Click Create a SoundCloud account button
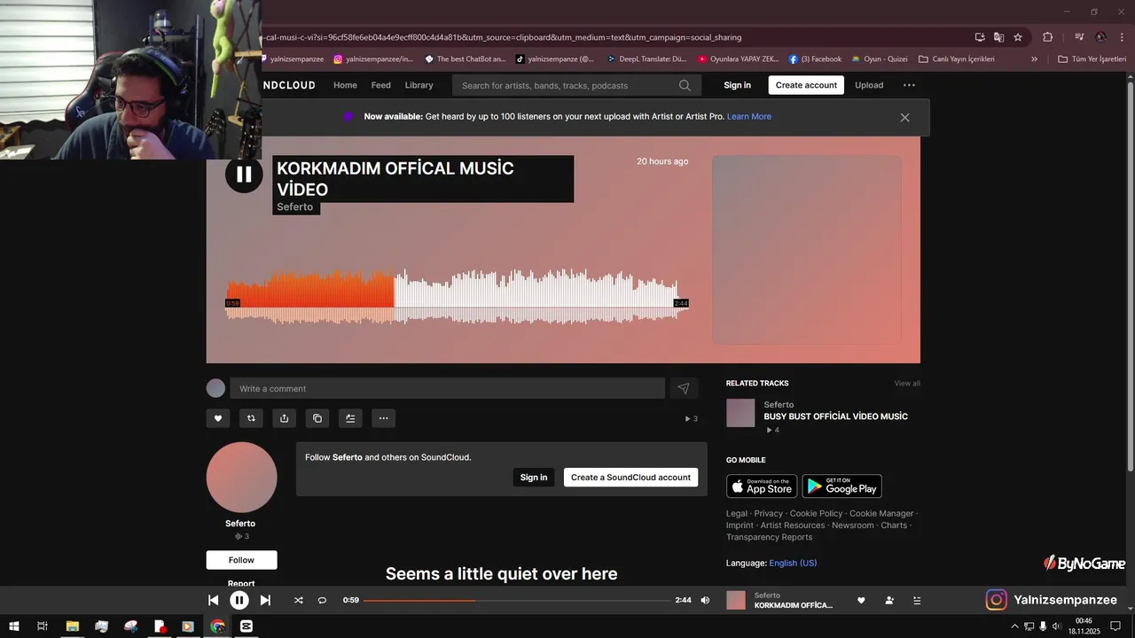The width and height of the screenshot is (1135, 638). 630,477
